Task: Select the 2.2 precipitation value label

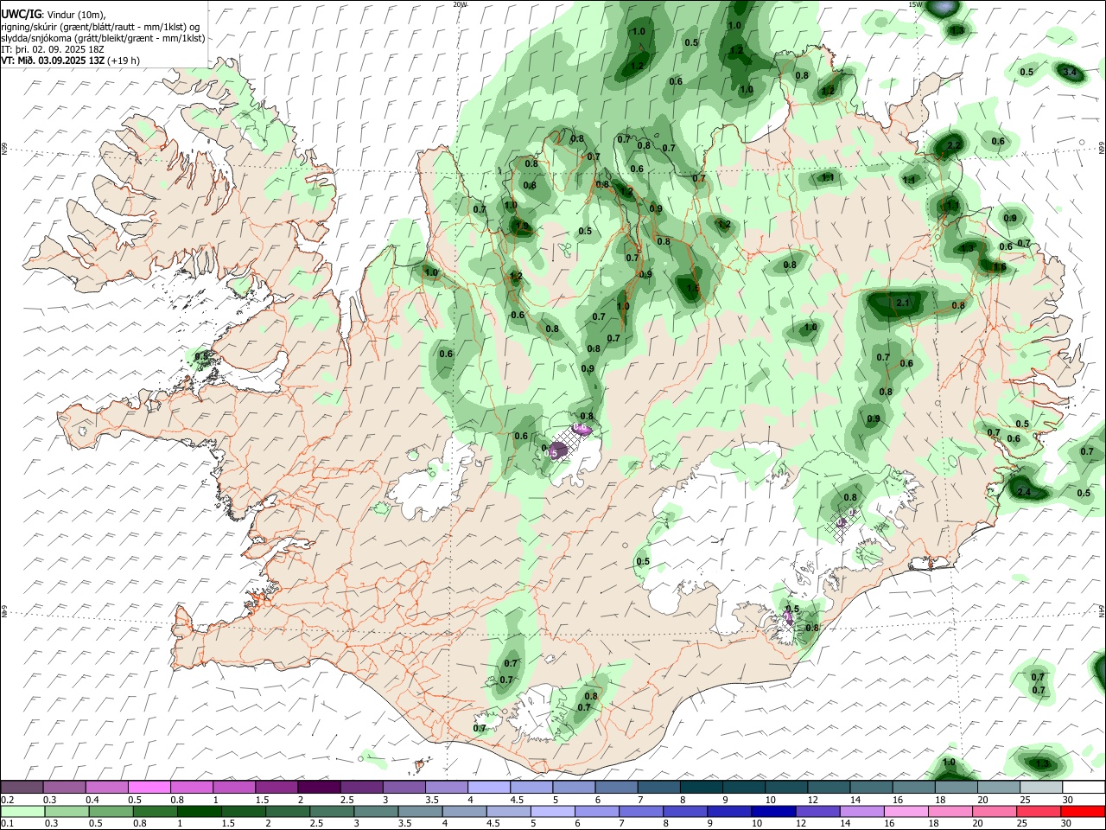Action: point(954,144)
